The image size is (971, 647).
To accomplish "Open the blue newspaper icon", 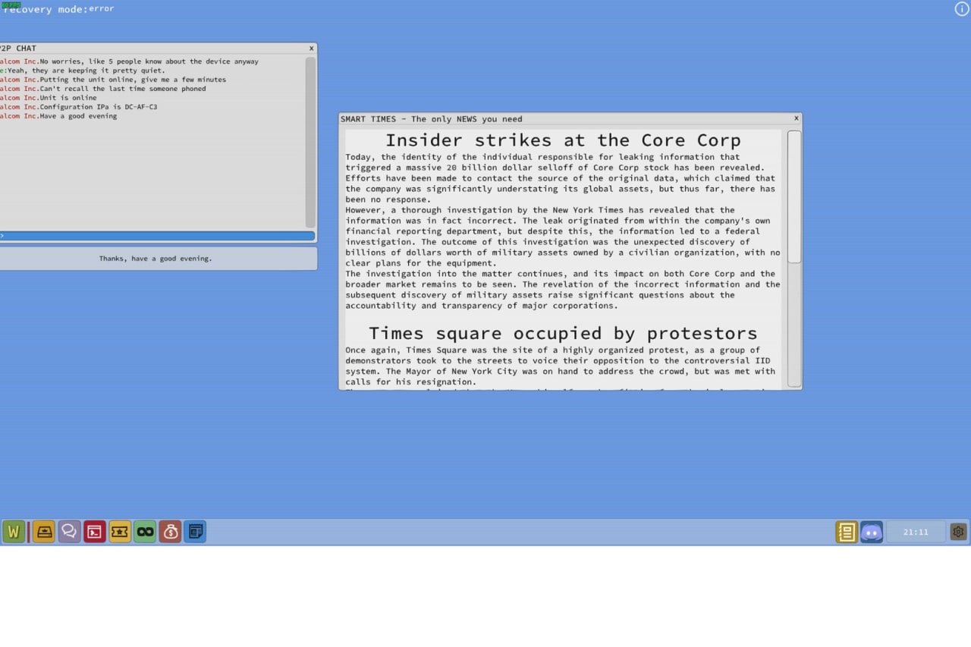I will click(x=195, y=532).
